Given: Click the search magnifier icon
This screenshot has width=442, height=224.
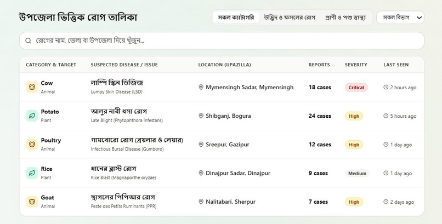Looking at the screenshot, I should 28,41.
